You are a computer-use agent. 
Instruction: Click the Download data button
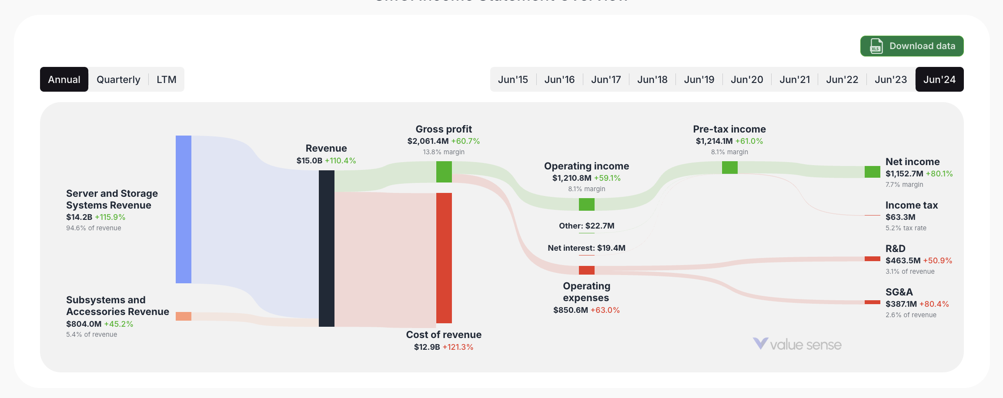[912, 46]
